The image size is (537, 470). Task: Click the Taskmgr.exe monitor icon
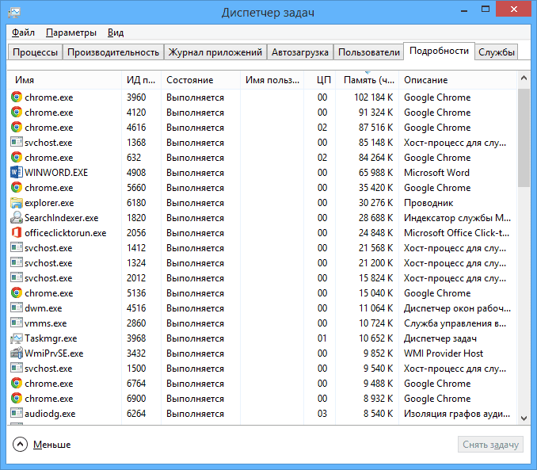16,338
